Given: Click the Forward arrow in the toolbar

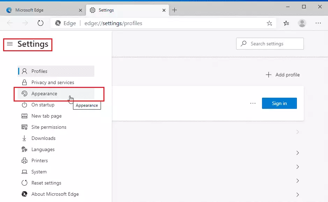Looking at the screenshot, I should click(25, 23).
